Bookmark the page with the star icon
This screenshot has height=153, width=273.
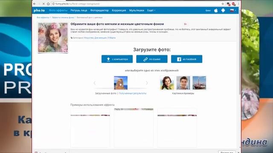coord(223,4)
